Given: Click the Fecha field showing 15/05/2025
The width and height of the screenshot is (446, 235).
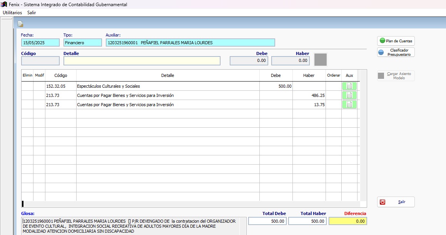Looking at the screenshot, I should point(40,43).
